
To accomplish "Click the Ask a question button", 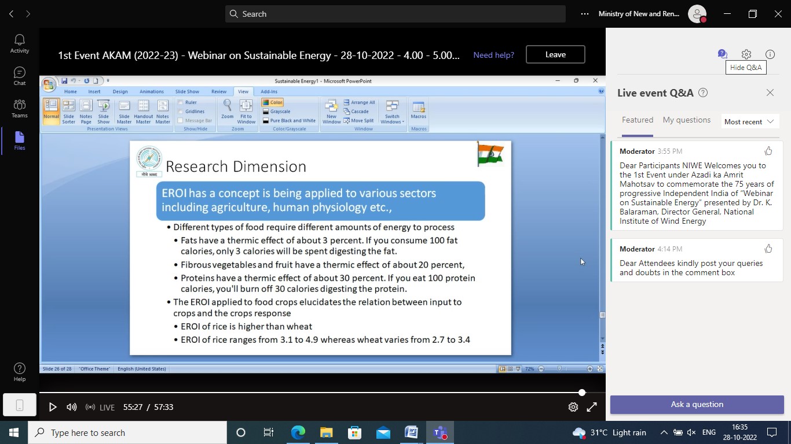I will tap(697, 404).
